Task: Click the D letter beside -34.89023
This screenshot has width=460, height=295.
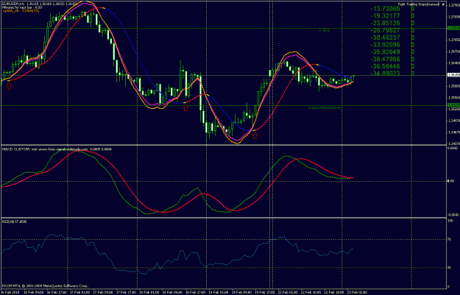Action: [412, 74]
